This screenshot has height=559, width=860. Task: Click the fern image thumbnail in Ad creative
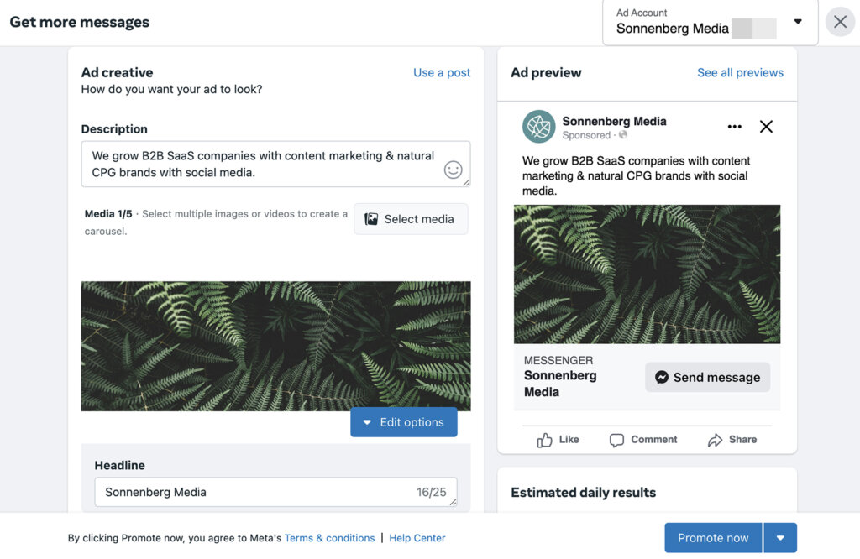coord(275,346)
